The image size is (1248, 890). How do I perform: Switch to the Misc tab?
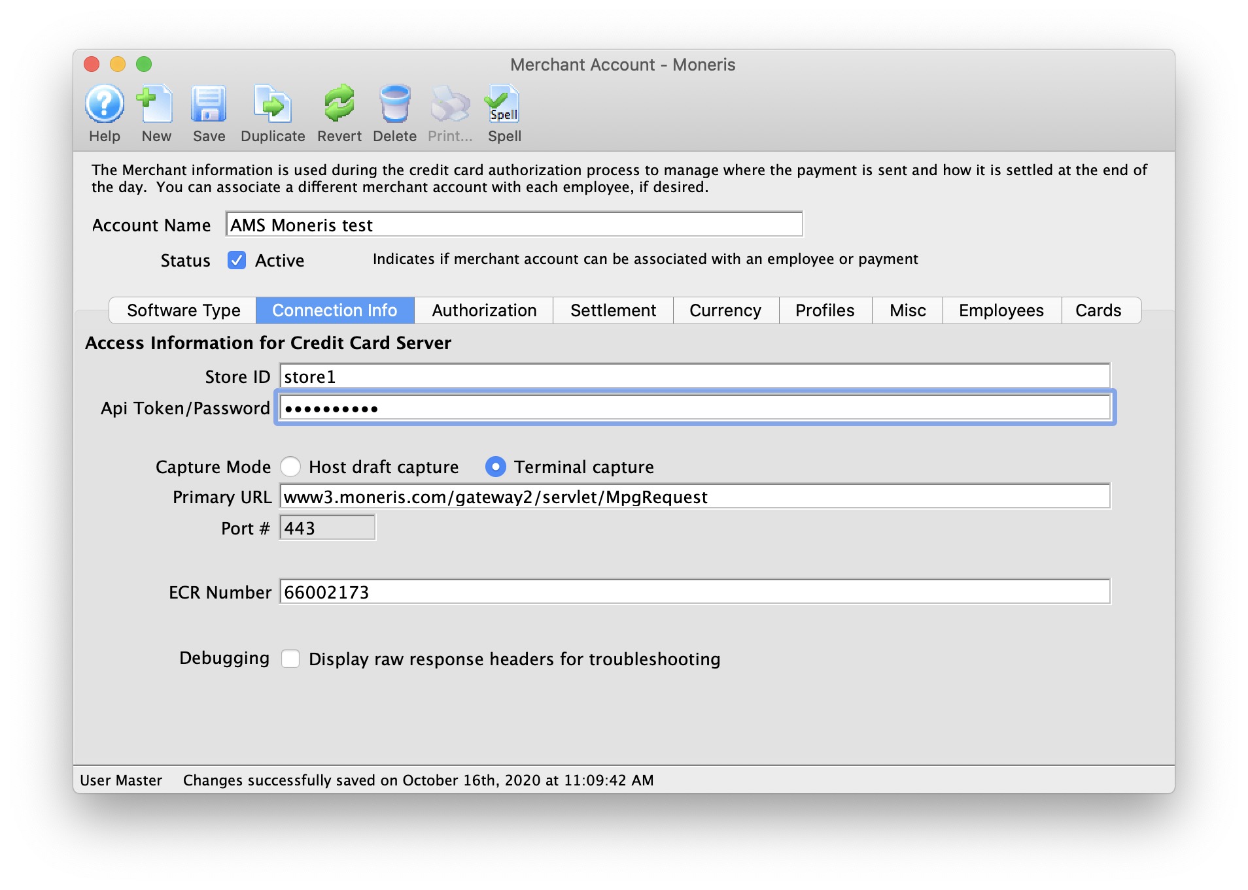coord(907,310)
